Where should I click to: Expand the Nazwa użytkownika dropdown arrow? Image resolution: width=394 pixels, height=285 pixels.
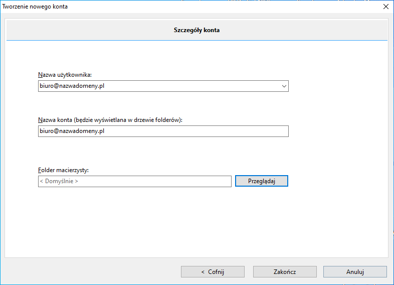click(284, 86)
